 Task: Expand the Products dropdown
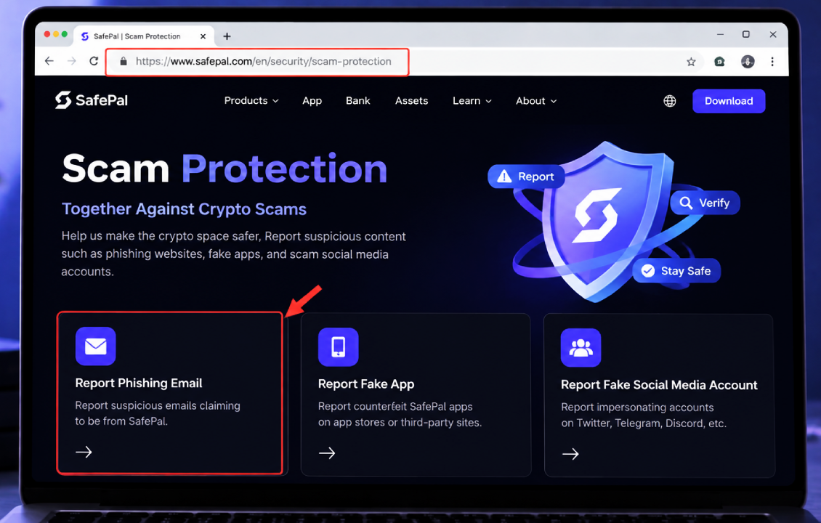251,100
